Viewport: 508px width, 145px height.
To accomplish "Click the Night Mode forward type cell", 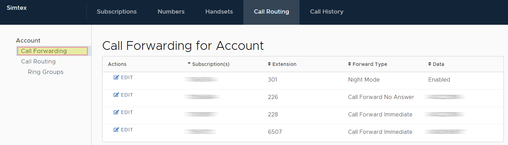I will point(364,80).
